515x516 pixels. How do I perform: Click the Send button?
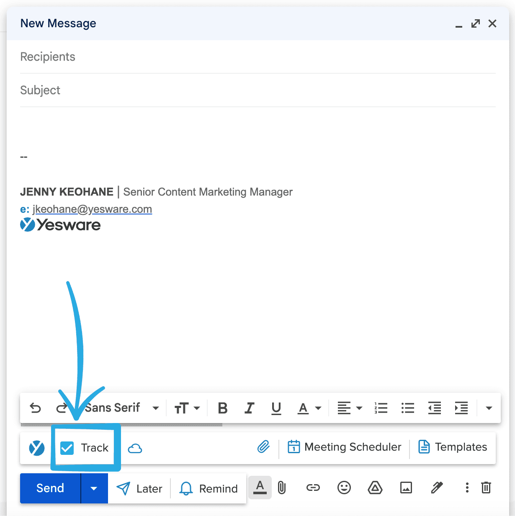(x=50, y=488)
